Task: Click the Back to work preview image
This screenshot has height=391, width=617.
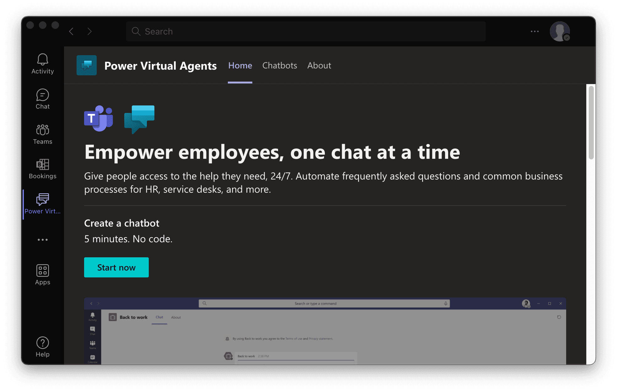Action: click(x=325, y=331)
